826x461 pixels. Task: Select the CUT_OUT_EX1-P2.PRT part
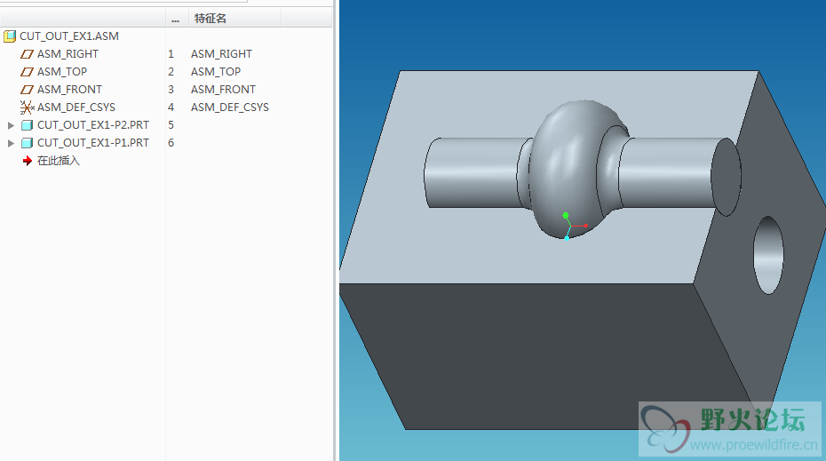(x=92, y=125)
